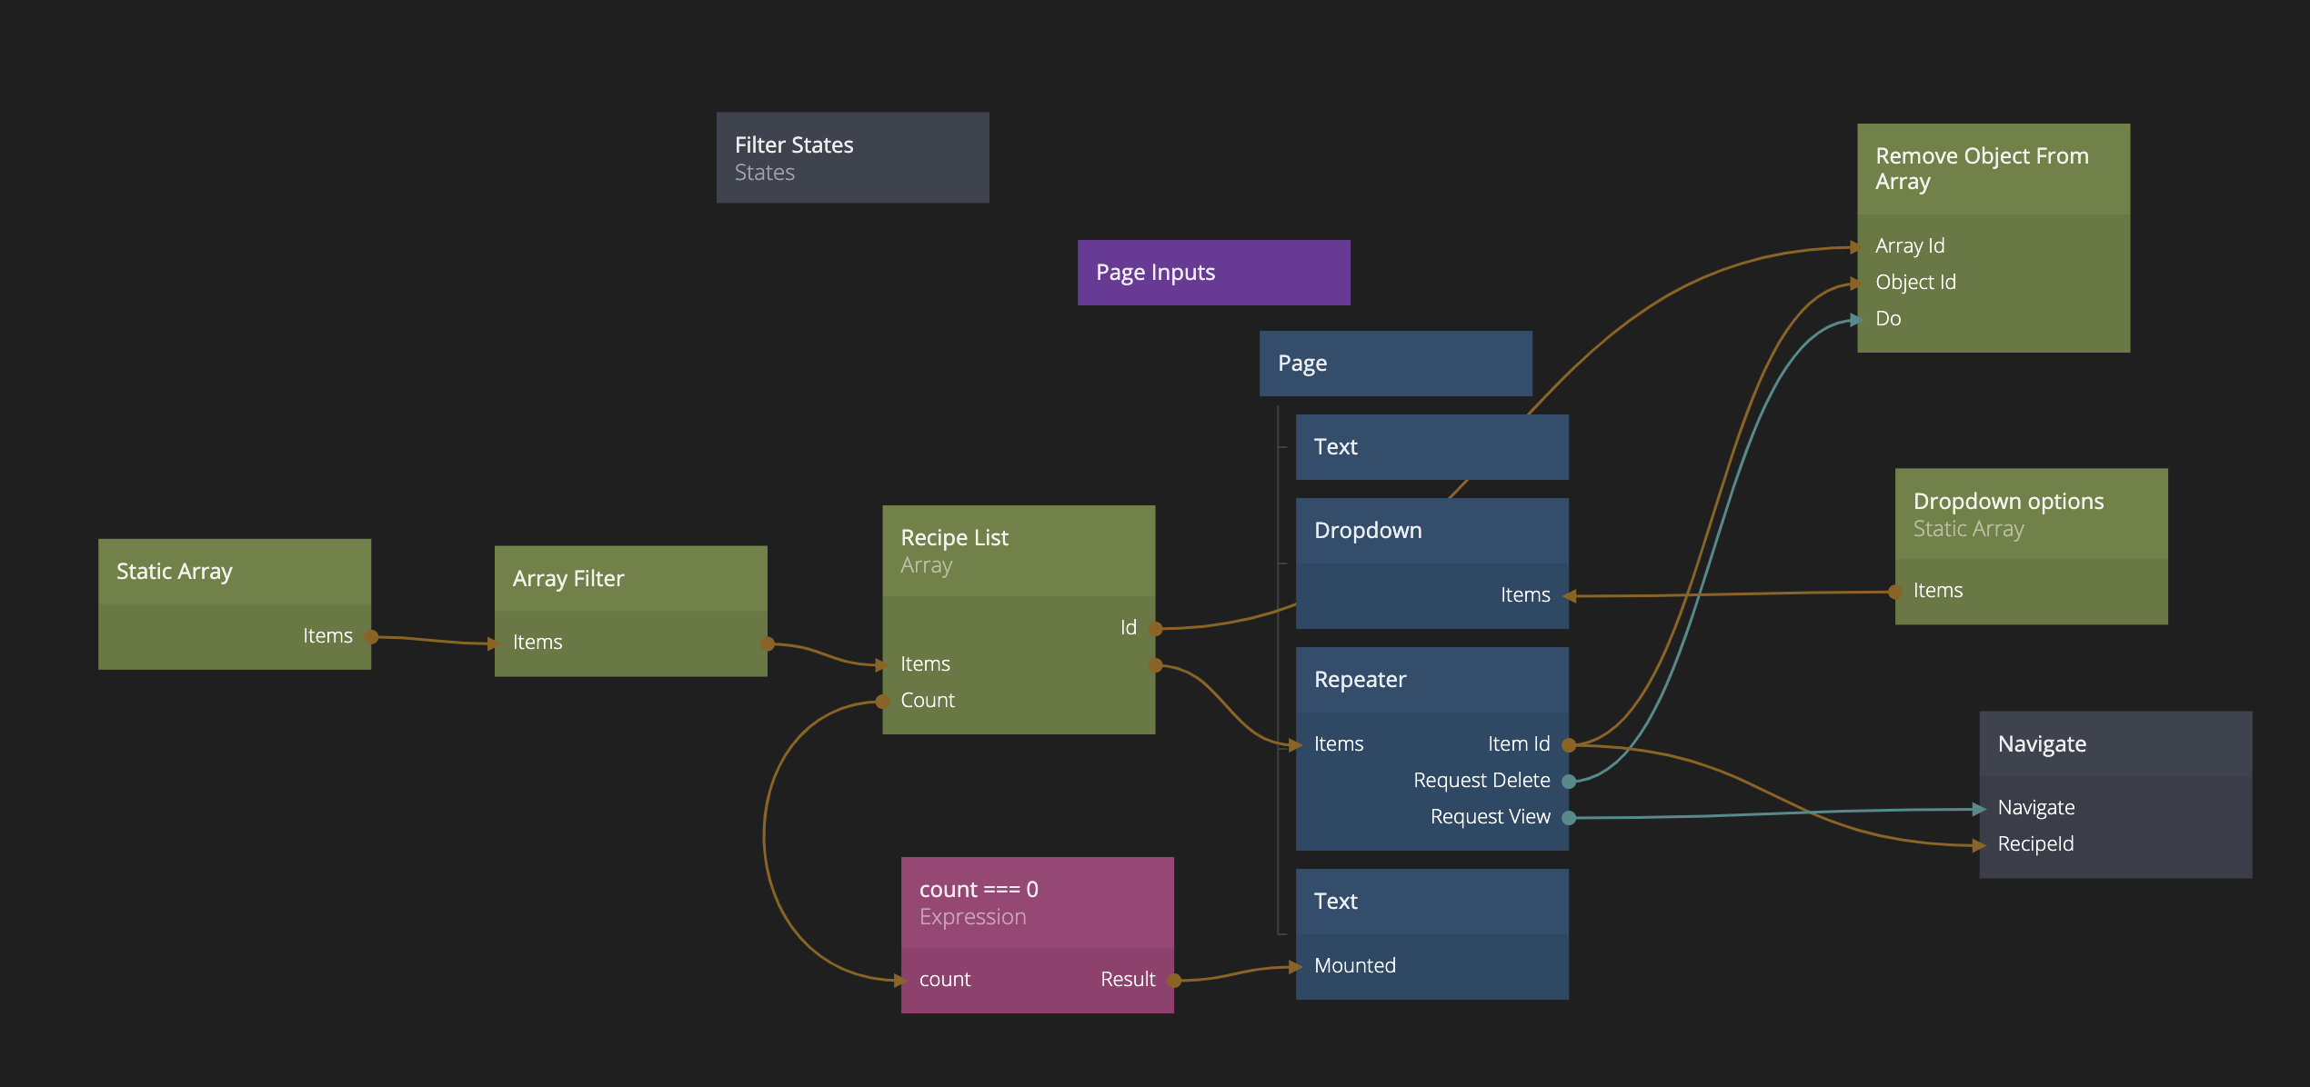Select the Remove Object From Array node
This screenshot has width=2310, height=1087.
(1993, 169)
